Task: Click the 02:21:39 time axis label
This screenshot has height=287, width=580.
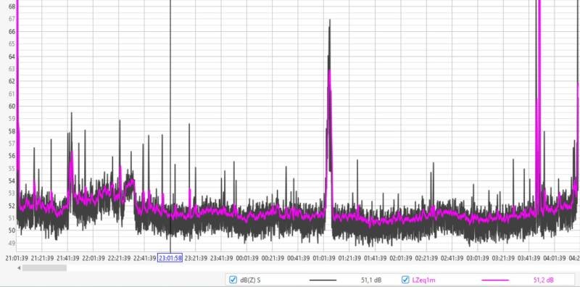Action: (x=426, y=258)
